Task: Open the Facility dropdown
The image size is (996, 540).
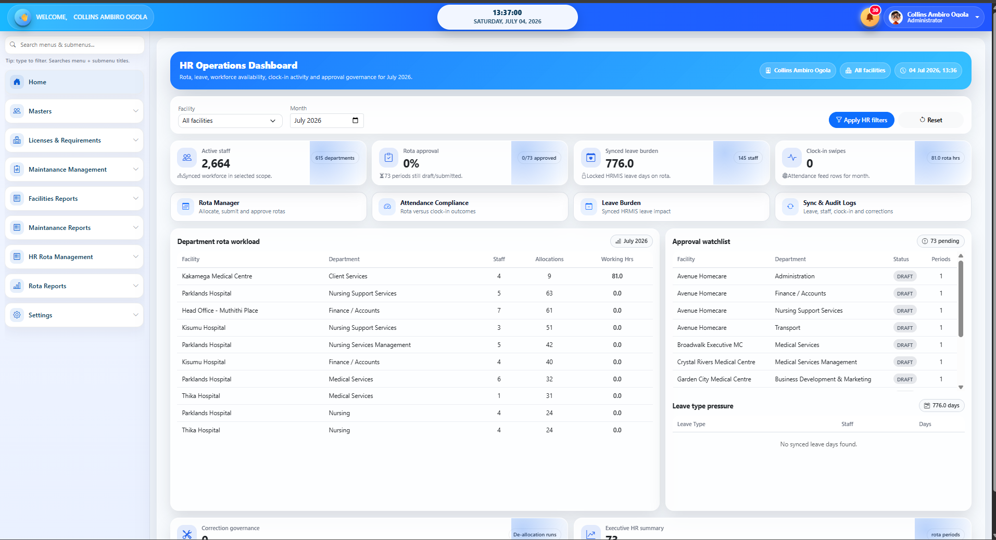Action: [x=230, y=121]
